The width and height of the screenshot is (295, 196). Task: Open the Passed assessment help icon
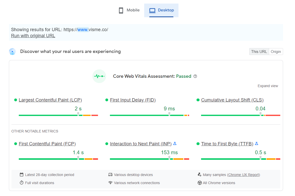(195, 76)
